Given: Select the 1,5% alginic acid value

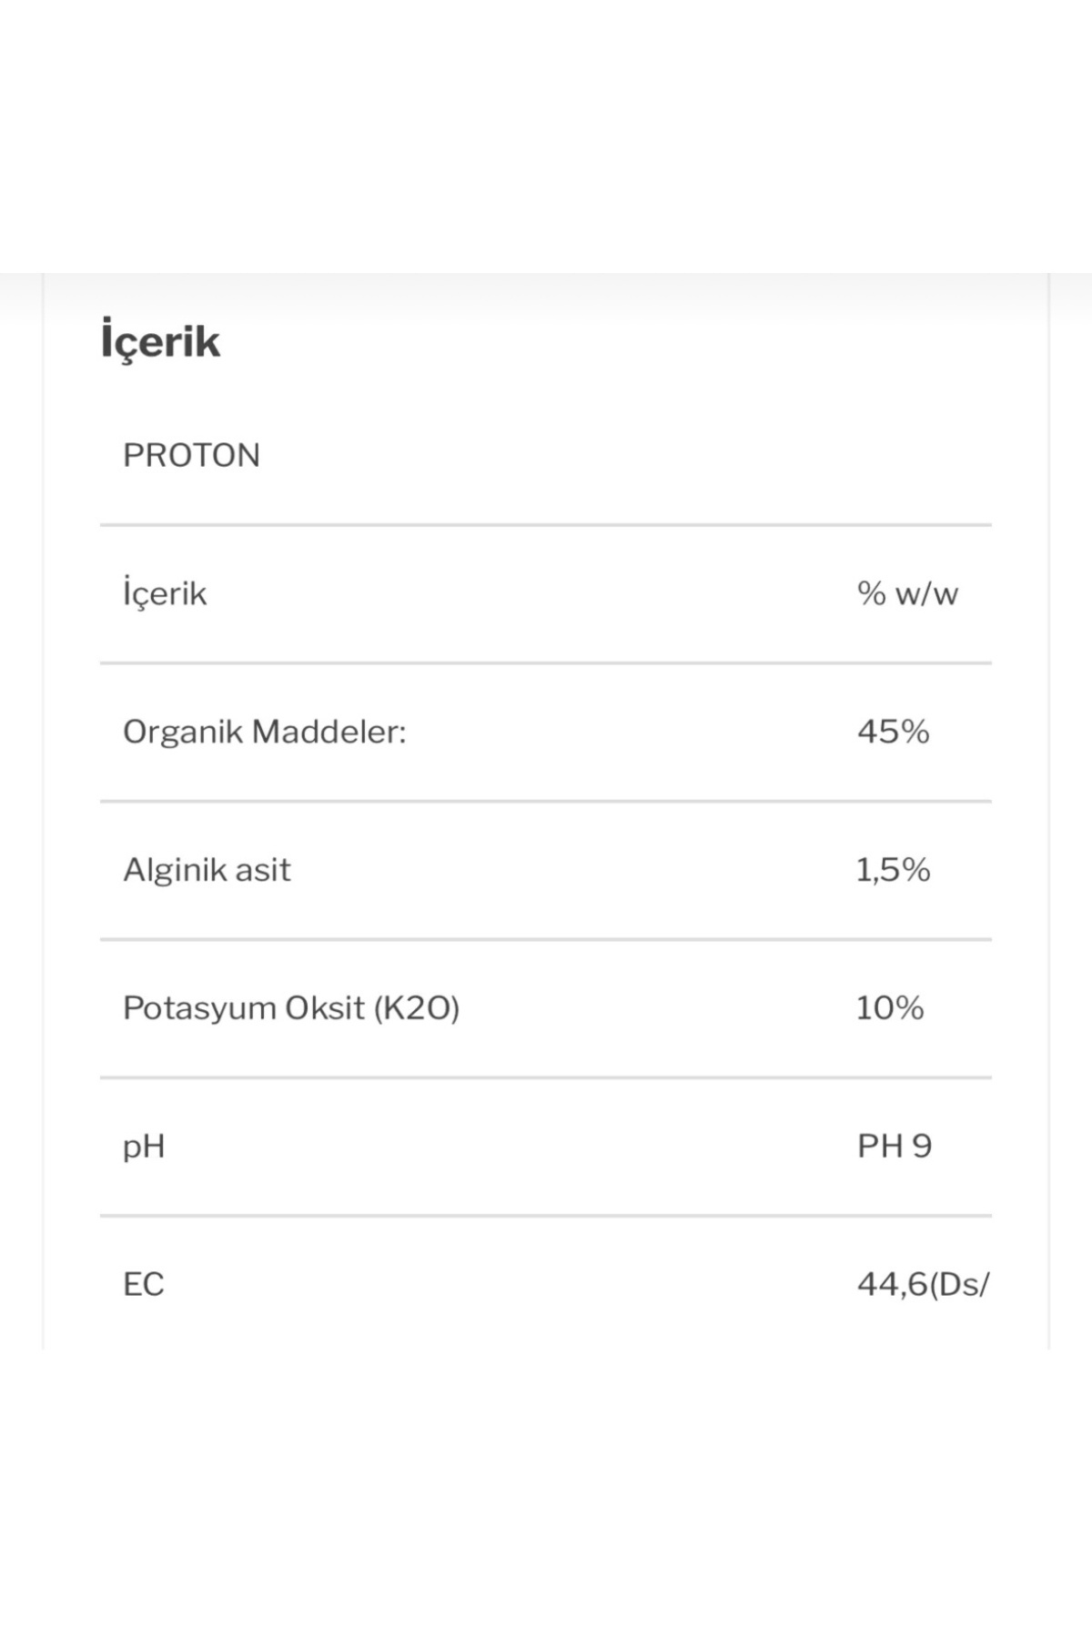Looking at the screenshot, I should [x=893, y=870].
